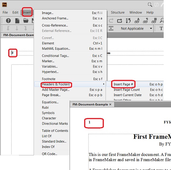Select Character menu entry
The image size is (171, 170).
point(49,118)
